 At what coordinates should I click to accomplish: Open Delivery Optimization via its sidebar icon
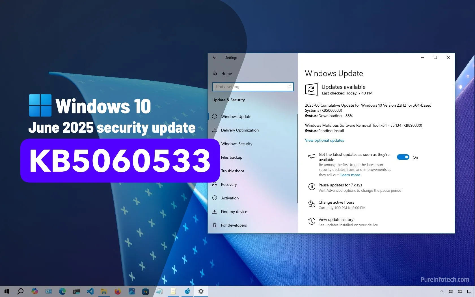[x=215, y=130]
